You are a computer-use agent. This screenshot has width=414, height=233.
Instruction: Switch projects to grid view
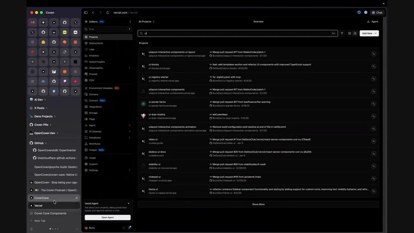(350, 33)
